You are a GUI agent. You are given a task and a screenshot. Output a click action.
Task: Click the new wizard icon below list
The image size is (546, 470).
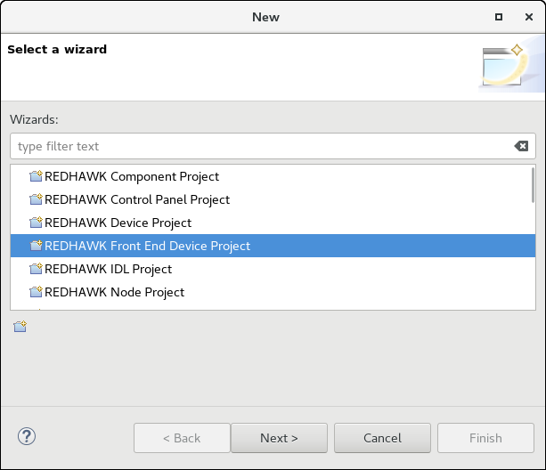click(20, 327)
